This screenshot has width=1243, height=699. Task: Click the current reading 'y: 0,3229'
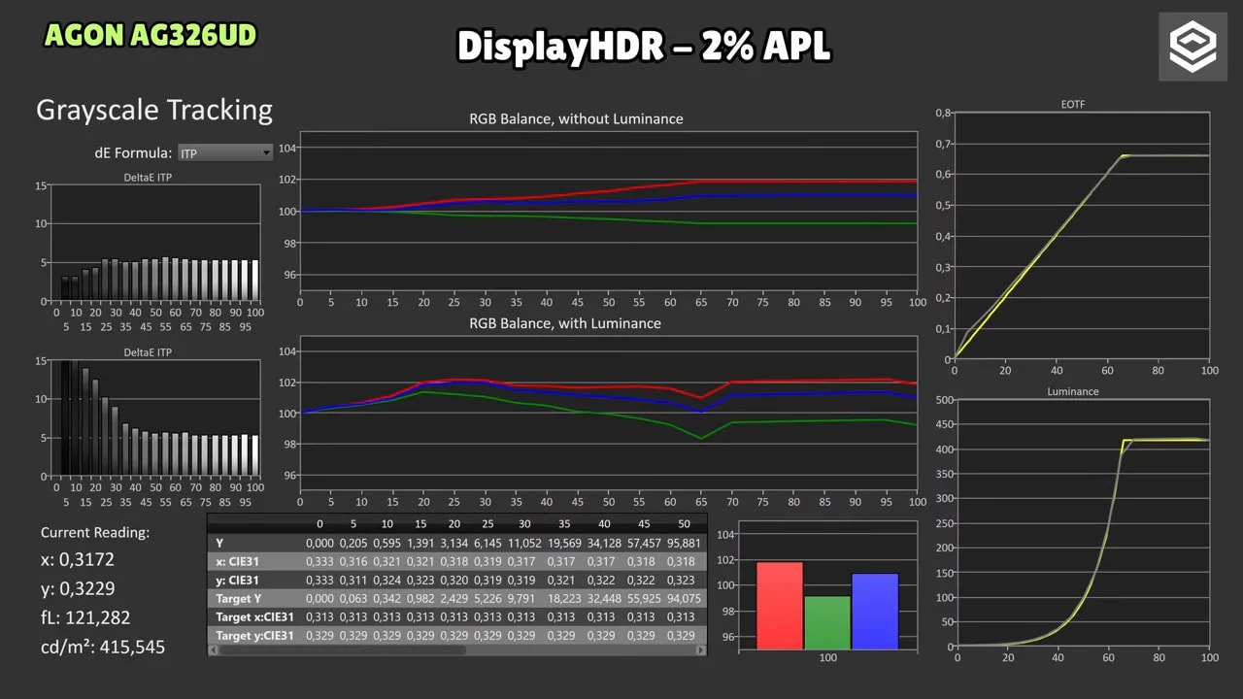click(x=79, y=589)
